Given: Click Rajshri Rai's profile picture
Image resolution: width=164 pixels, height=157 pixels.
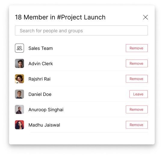Looking at the screenshot, I should coord(20,79).
